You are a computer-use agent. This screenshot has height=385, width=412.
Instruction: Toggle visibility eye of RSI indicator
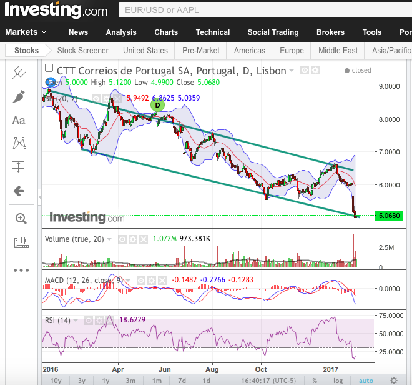(x=89, y=321)
